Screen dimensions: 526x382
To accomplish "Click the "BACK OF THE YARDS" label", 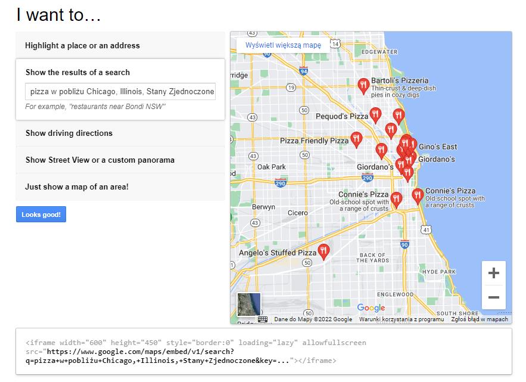I will (373, 258).
